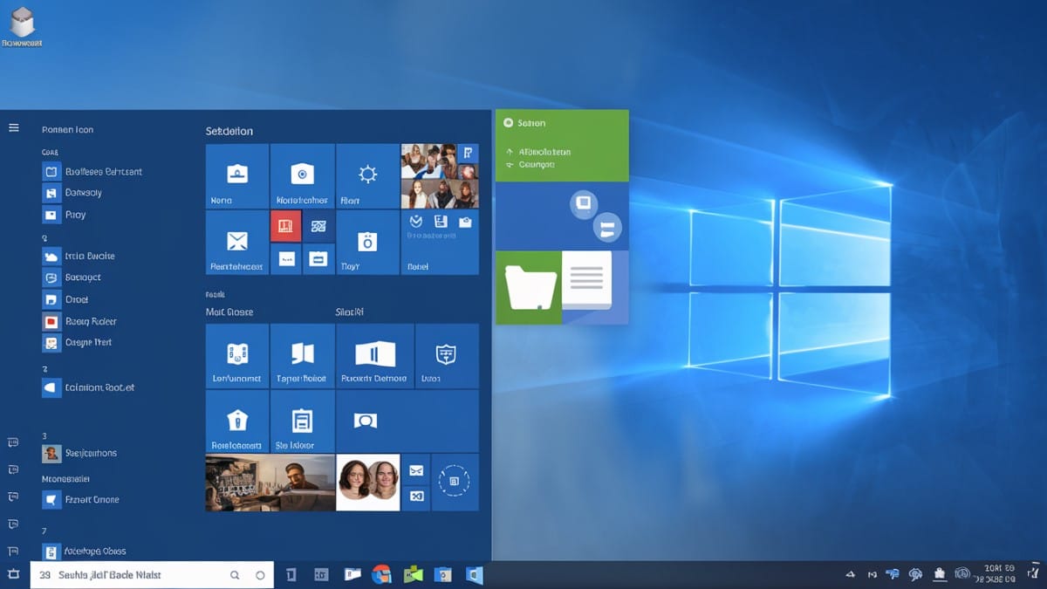
Task: Open the camera tile in top row
Action: coord(302,175)
